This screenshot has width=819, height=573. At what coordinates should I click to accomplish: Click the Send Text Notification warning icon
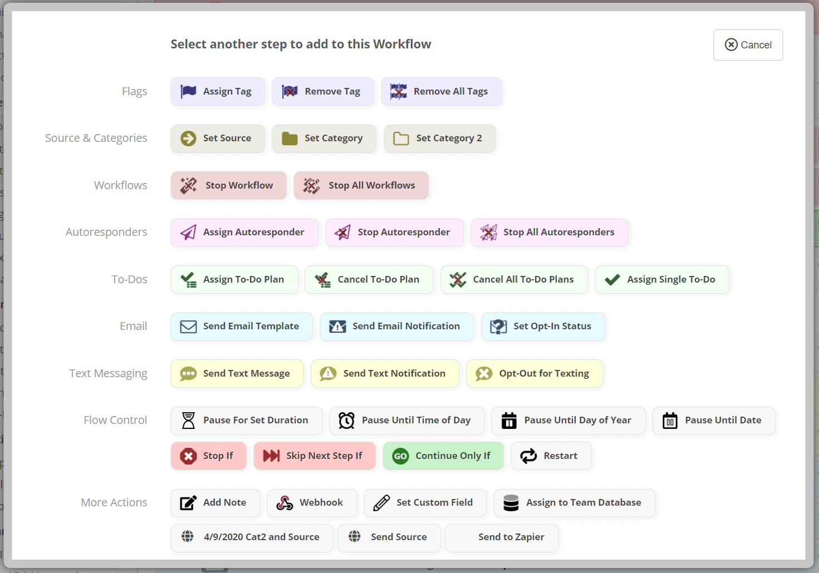[x=328, y=373]
